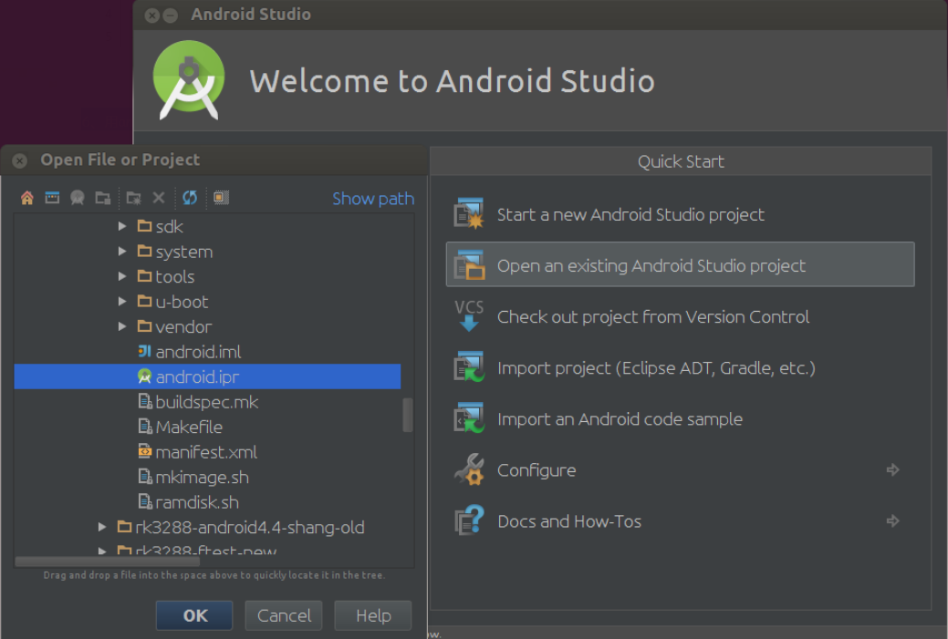Select the u-boot folder

click(x=182, y=302)
